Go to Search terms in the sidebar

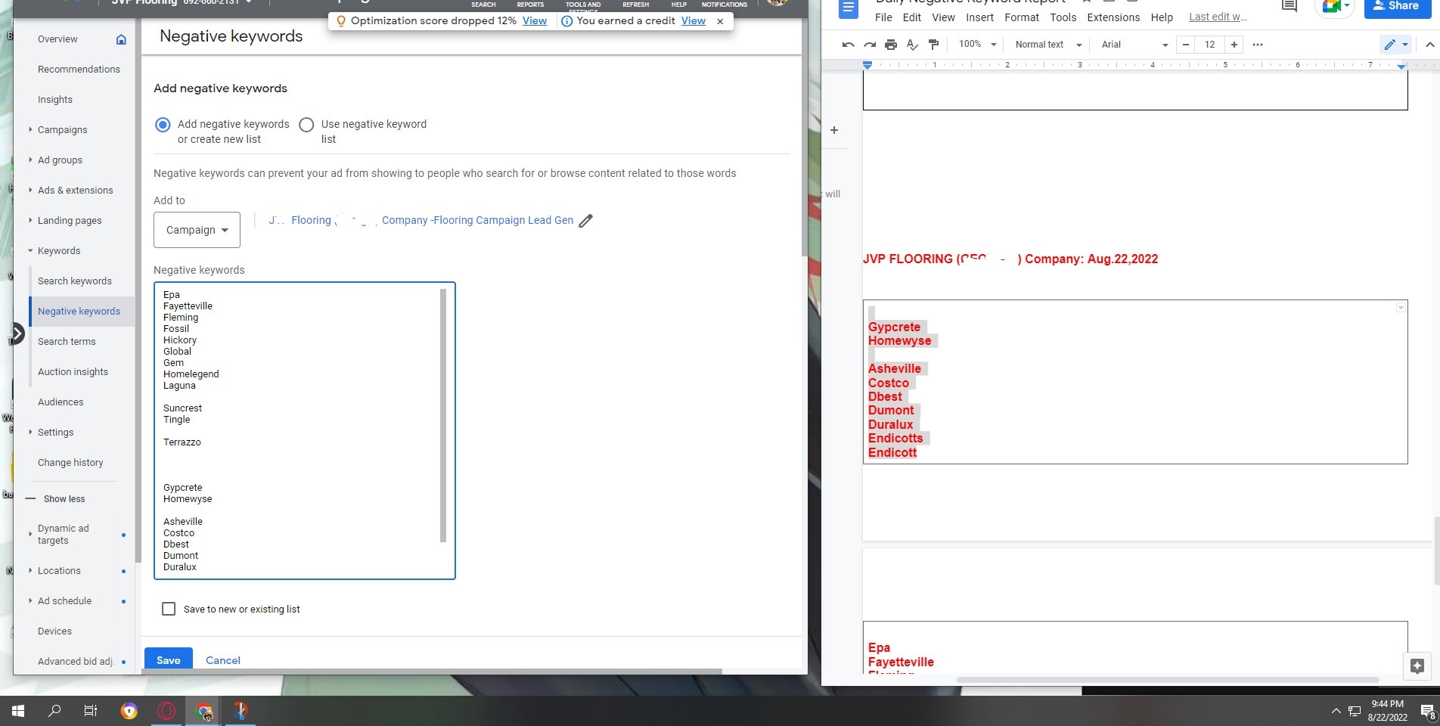coord(67,341)
